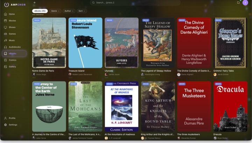Click author Washington Irving
Screen dimensions: 252x143
coord(152,74)
